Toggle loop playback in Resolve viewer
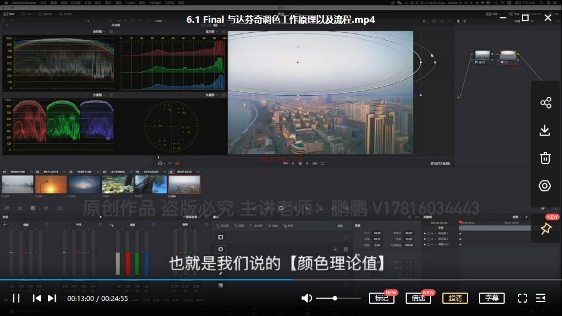Viewport: 562px width, 316px height. 323,163
